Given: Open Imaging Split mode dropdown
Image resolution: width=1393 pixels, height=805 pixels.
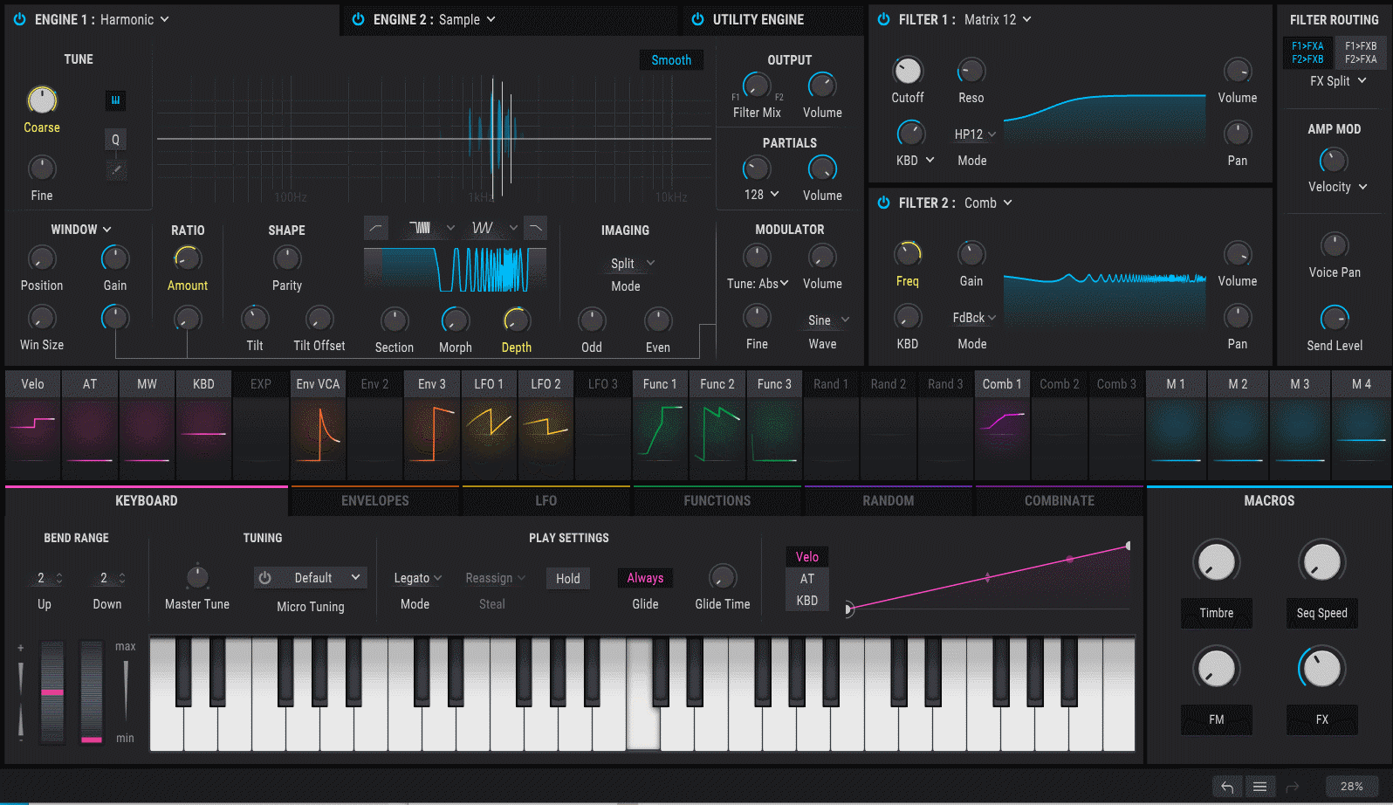Looking at the screenshot, I should (x=633, y=263).
